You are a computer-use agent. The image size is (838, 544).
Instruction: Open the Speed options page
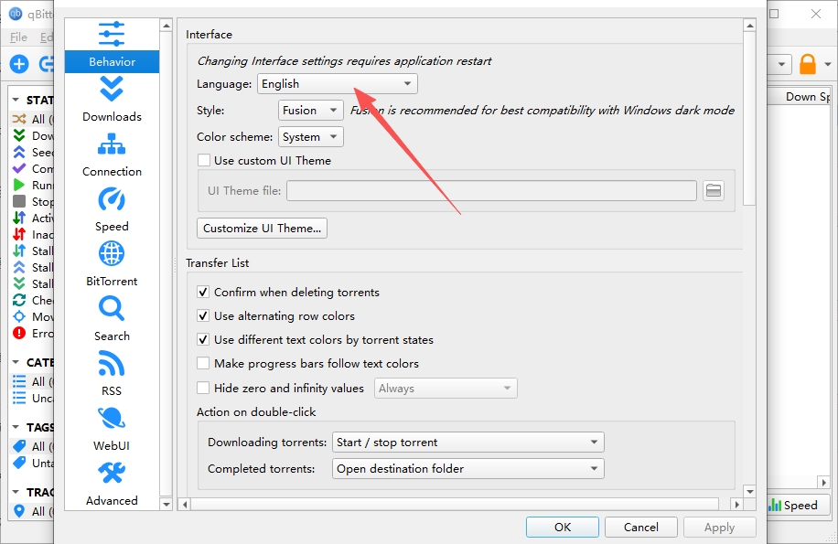(x=112, y=209)
